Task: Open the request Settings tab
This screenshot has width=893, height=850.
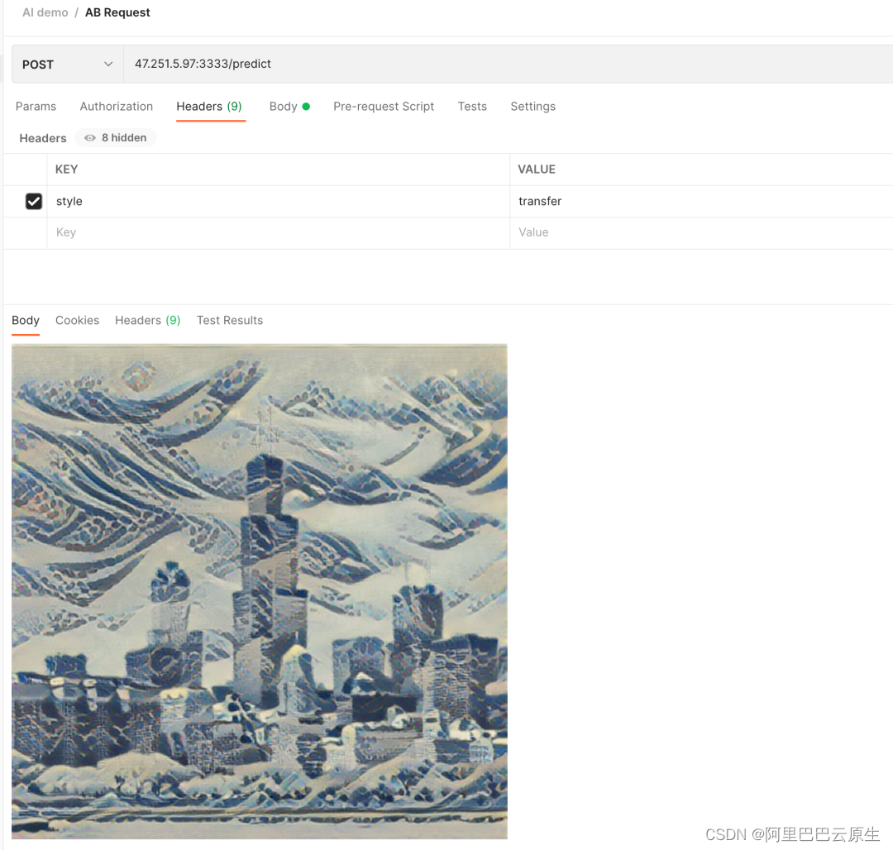Action: 532,107
